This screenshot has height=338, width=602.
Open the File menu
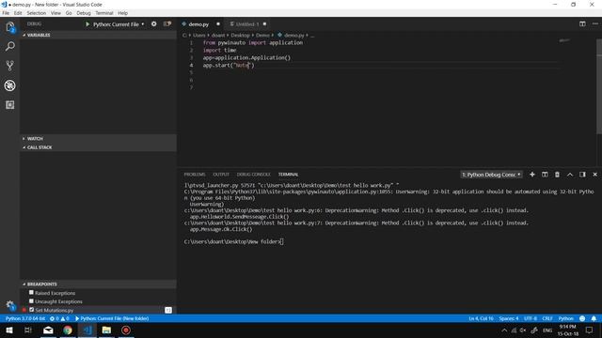pyautogui.click(x=6, y=13)
